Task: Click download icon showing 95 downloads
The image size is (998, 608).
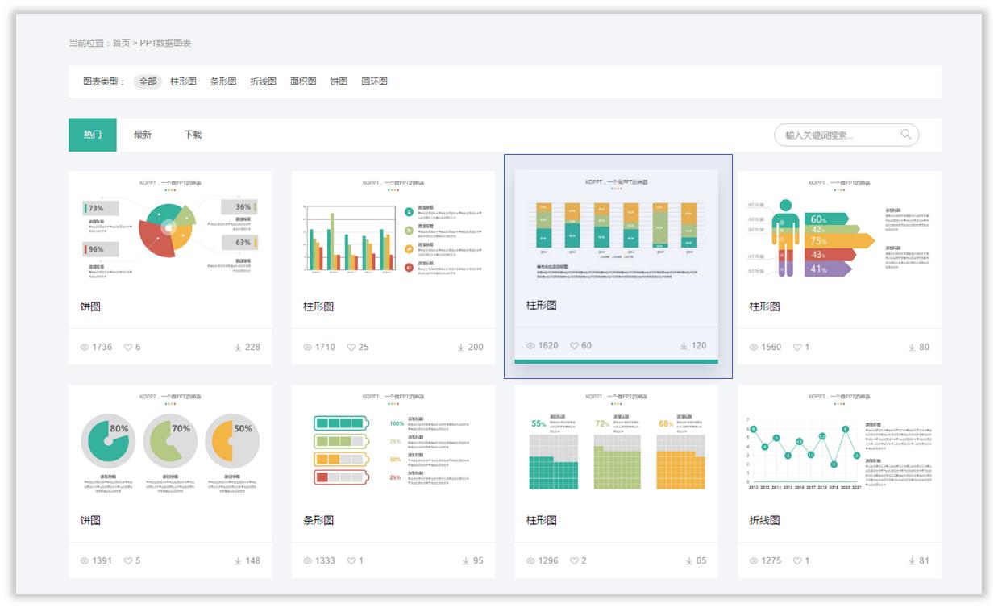Action: (466, 561)
